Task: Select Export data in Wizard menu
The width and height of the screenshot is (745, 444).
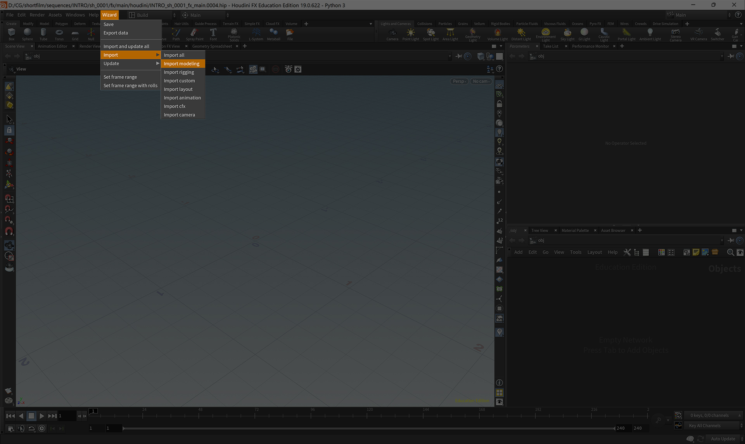Action: [x=131, y=33]
